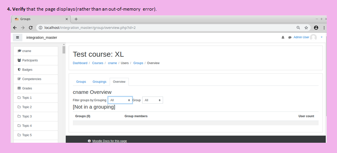Select the Overview tab
Screen dimensions: 337x153
(x=119, y=82)
